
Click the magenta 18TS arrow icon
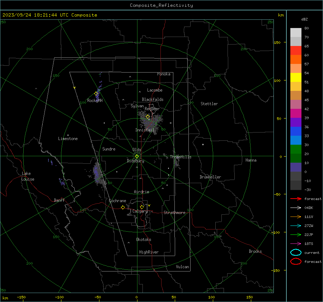click(296, 244)
